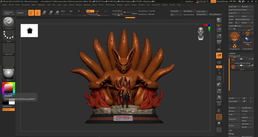Expand the Split section
Image resolution: width=258 pixels, height=137 pixels.
click(231, 131)
